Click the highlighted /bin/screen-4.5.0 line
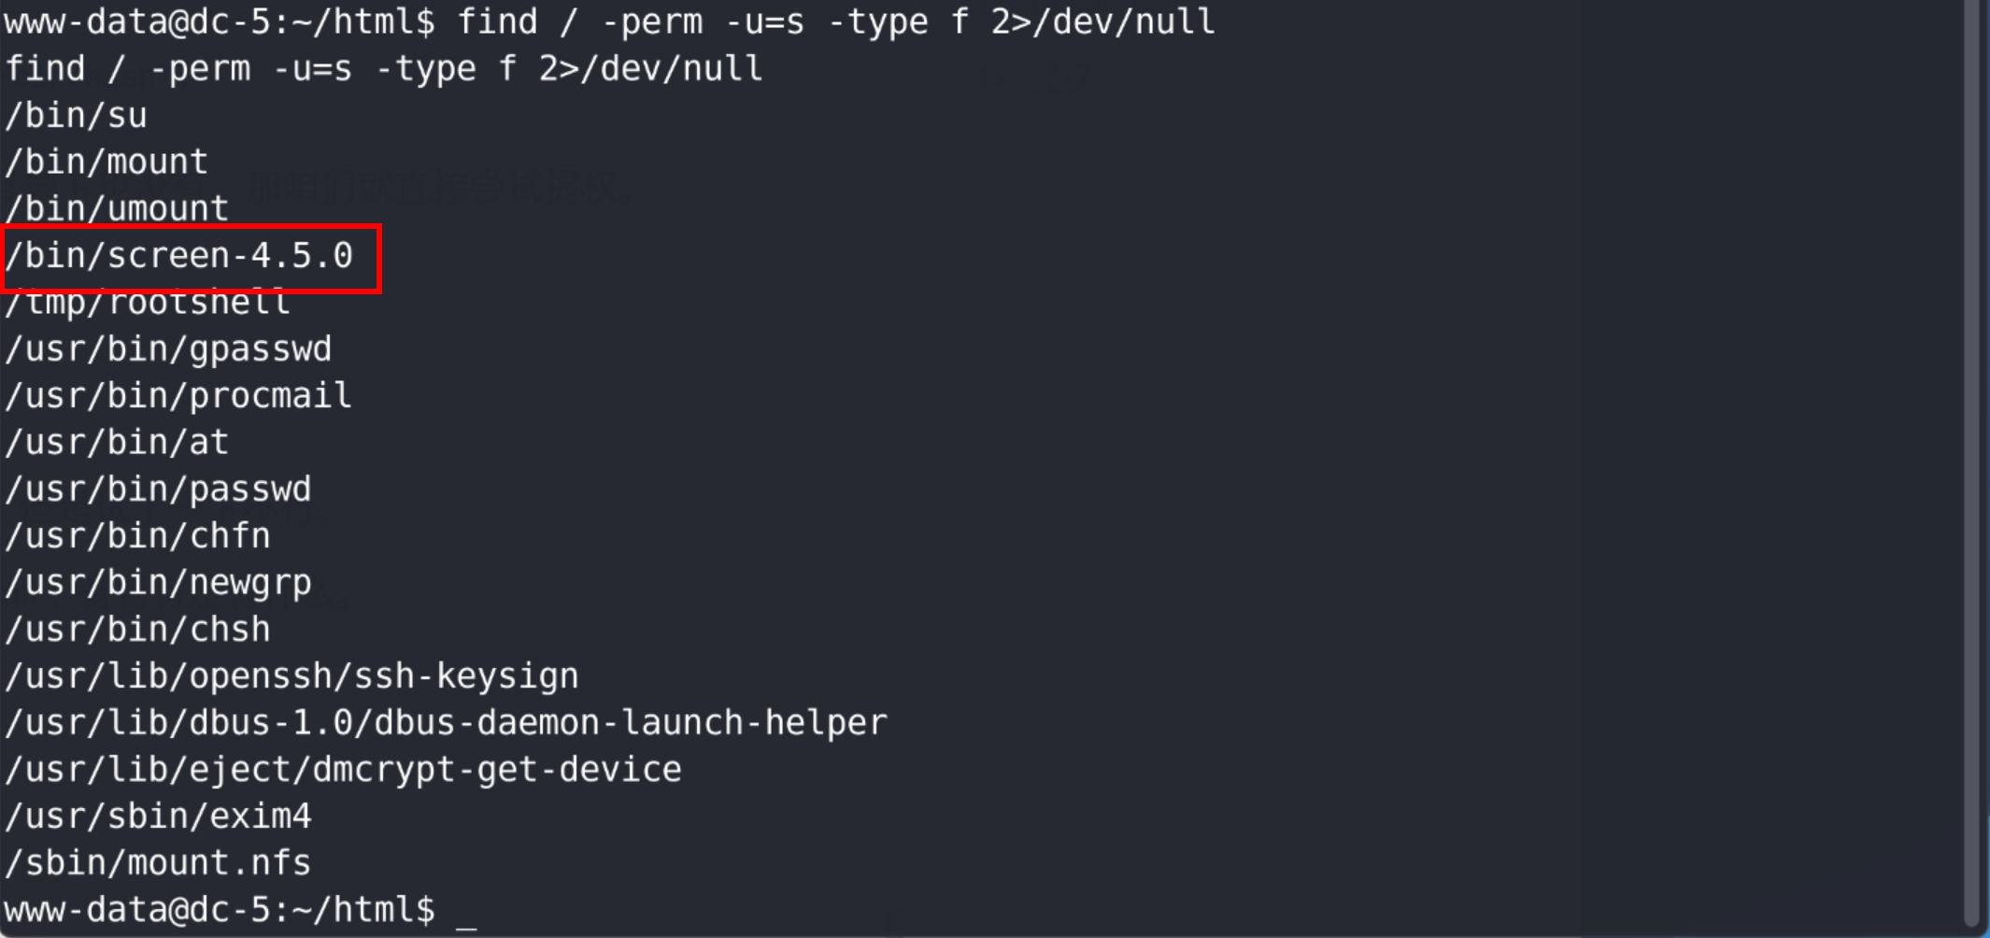1990x938 pixels. coord(179,256)
